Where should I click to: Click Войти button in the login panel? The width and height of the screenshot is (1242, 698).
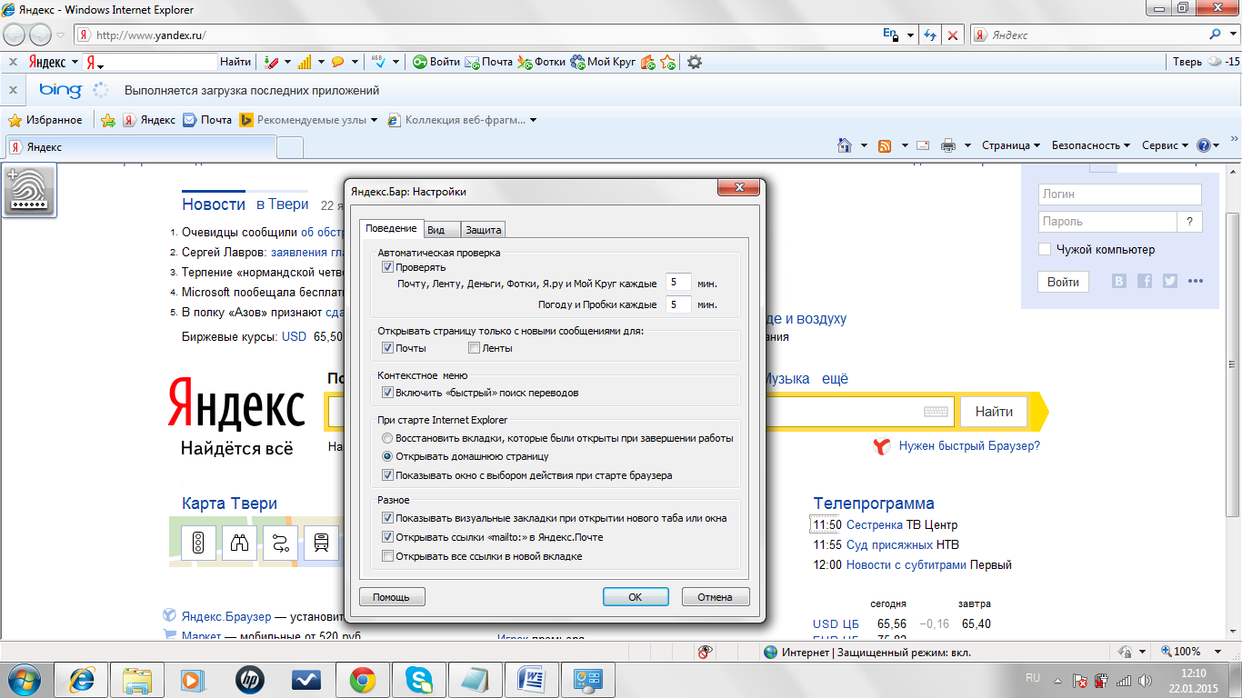click(1063, 282)
